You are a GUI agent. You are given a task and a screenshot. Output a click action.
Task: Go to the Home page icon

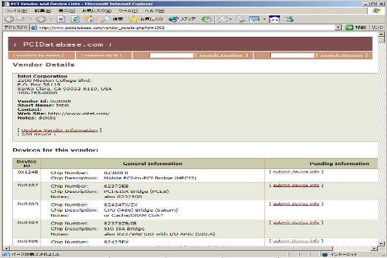tap(90, 19)
